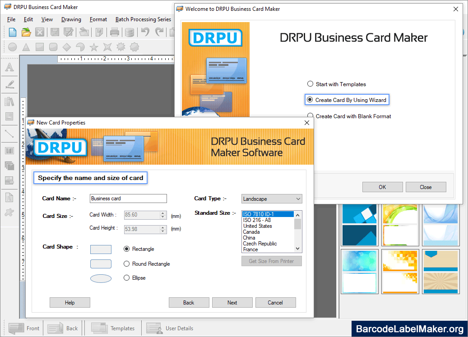This screenshot has height=337, width=468.
Task: Click the Save As disk-with-pencil icon
Action: (68, 32)
